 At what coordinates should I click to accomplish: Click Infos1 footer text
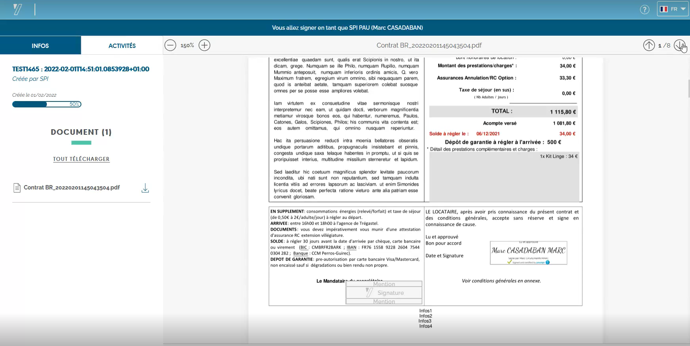426,311
